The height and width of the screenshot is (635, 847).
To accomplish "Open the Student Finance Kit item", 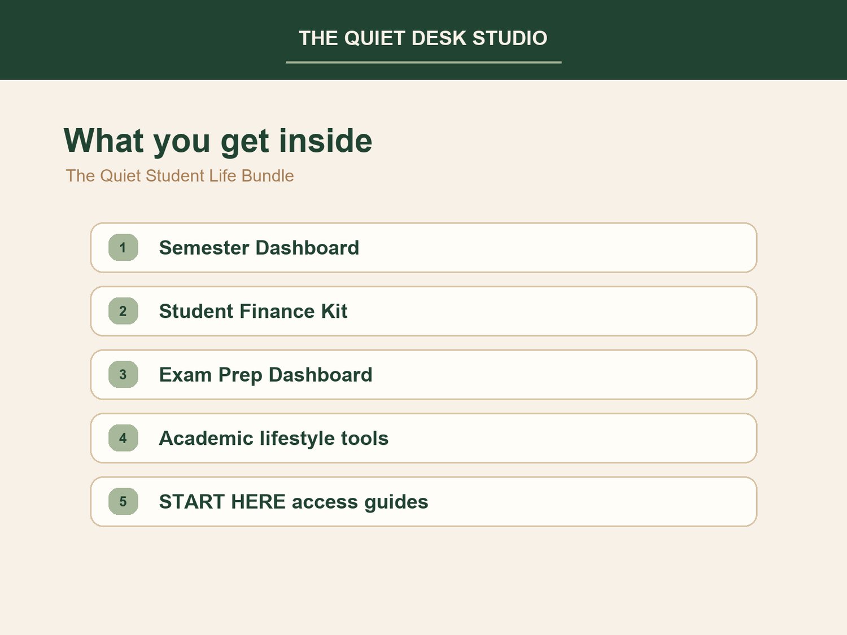I will (x=423, y=311).
